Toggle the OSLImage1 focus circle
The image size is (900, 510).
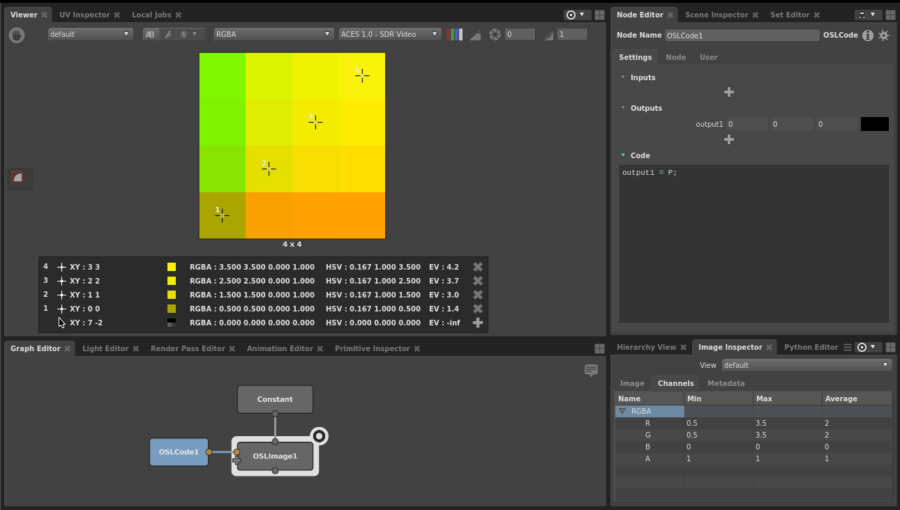319,436
